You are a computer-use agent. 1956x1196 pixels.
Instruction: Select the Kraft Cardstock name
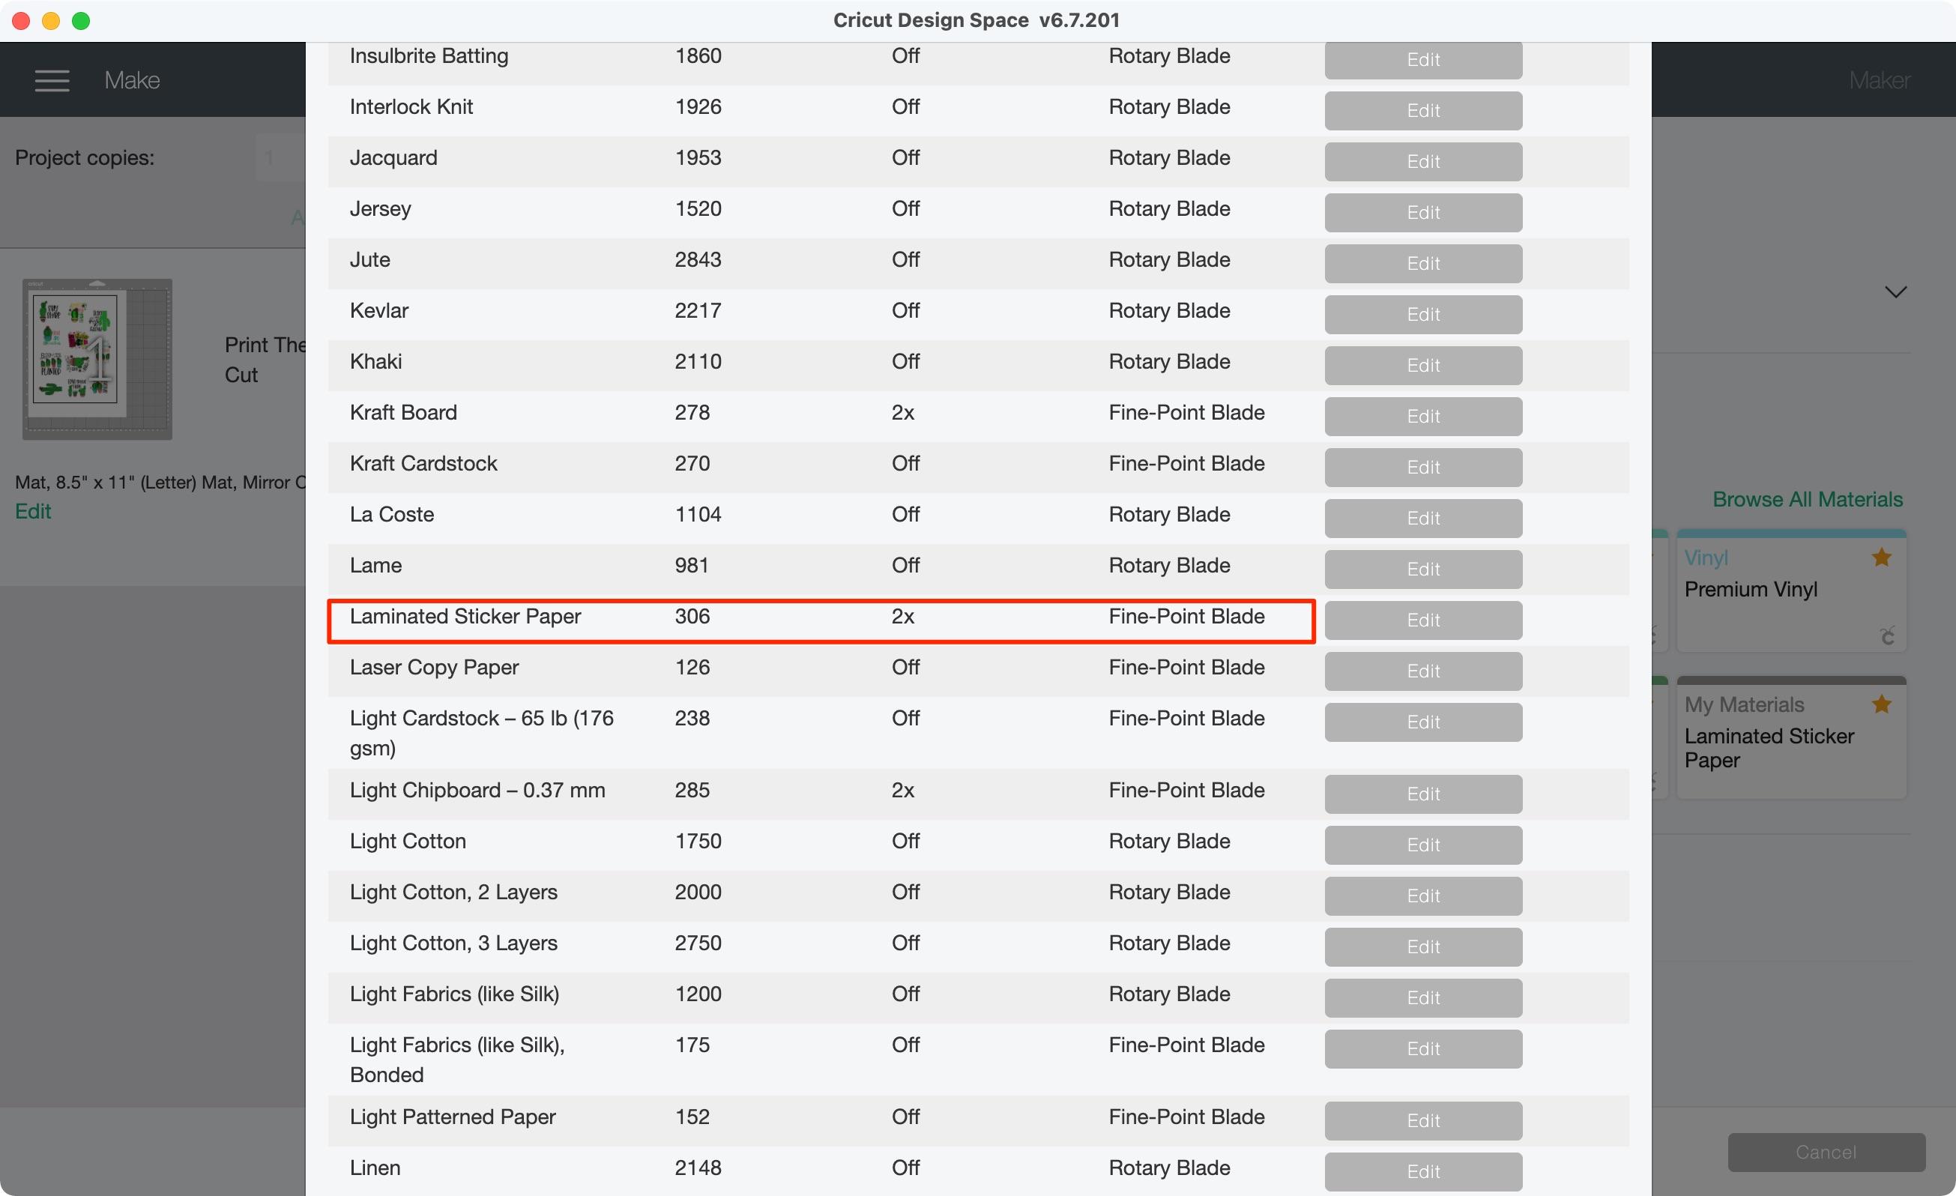pos(423,463)
